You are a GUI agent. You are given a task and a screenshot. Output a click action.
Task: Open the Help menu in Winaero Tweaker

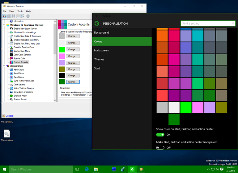tap(28, 11)
